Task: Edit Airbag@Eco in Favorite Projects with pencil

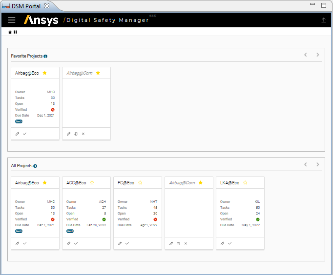Action: tap(18, 134)
